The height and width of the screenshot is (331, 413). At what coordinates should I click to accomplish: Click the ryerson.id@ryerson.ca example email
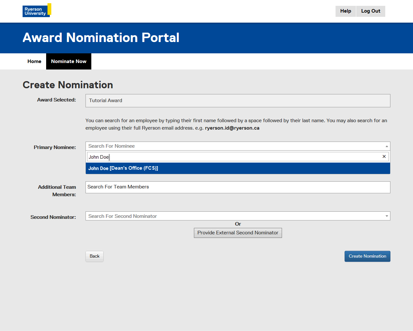pyautogui.click(x=232, y=128)
